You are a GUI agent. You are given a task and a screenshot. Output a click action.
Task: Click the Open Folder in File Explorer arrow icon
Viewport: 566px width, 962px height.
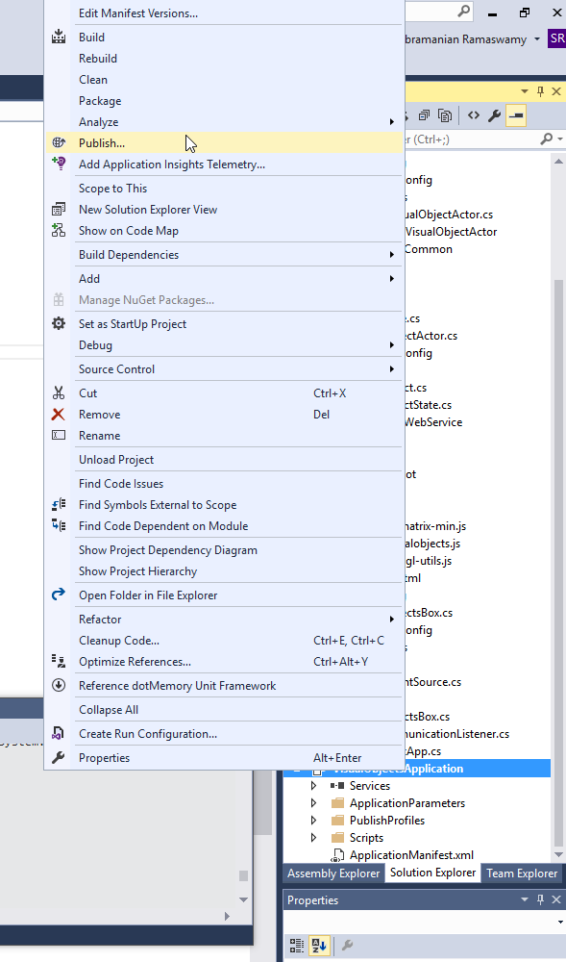click(58, 595)
